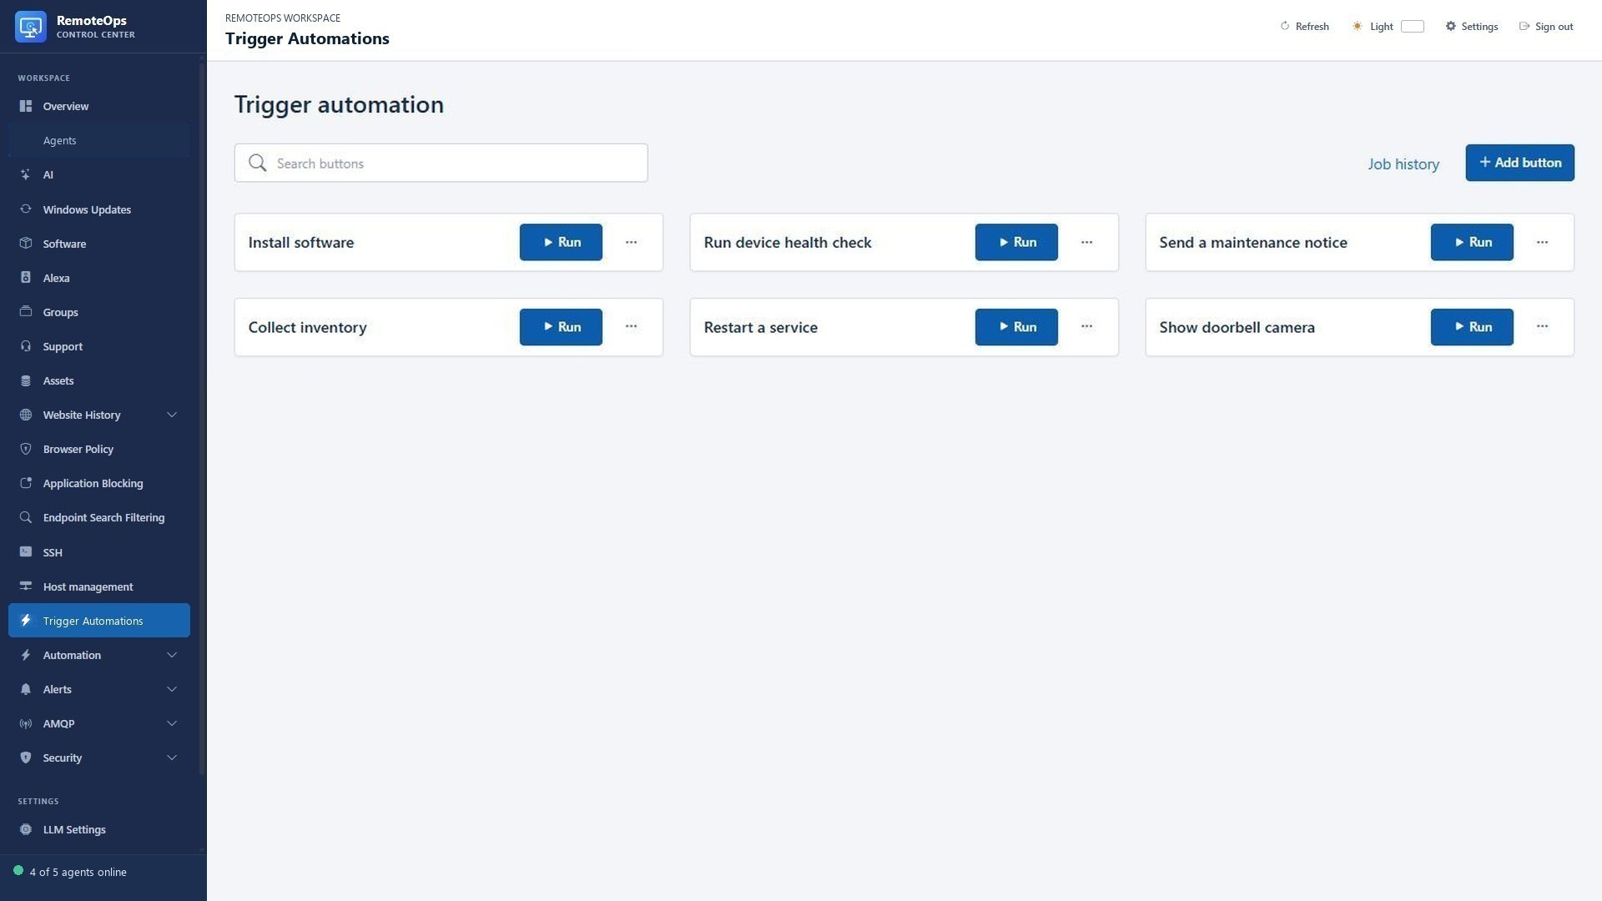Image resolution: width=1602 pixels, height=901 pixels.
Task: Click the 4 of 5 agents online status
Action: (x=70, y=872)
